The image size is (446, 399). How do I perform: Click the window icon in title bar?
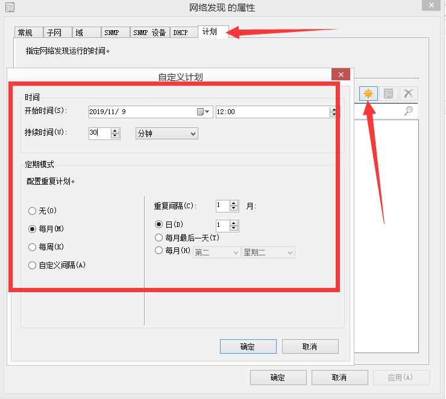pyautogui.click(x=10, y=7)
